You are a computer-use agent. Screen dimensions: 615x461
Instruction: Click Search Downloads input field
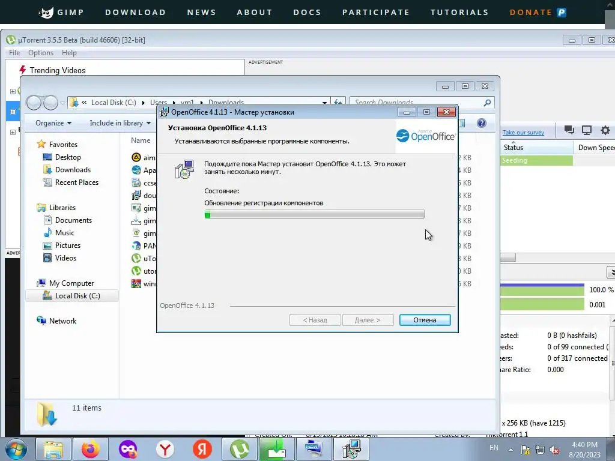tap(417, 102)
